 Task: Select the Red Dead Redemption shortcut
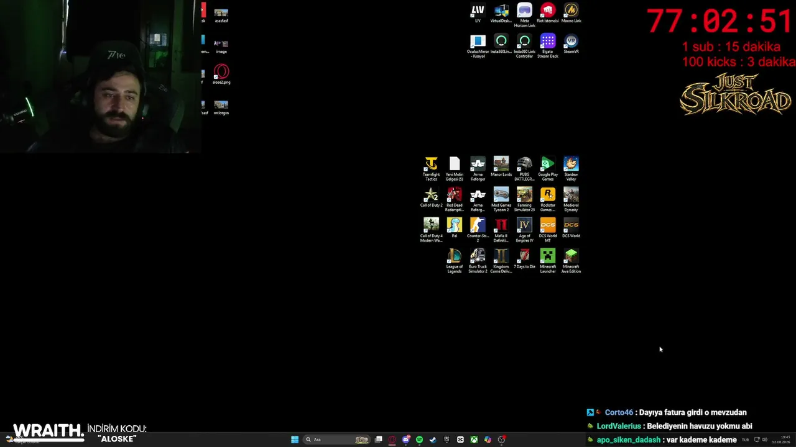point(455,200)
